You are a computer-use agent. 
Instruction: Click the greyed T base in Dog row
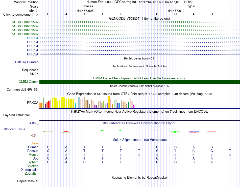coord(175,159)
